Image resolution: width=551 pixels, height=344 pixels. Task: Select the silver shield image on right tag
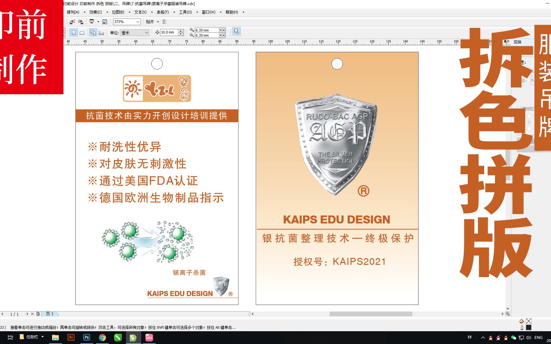pos(336,144)
